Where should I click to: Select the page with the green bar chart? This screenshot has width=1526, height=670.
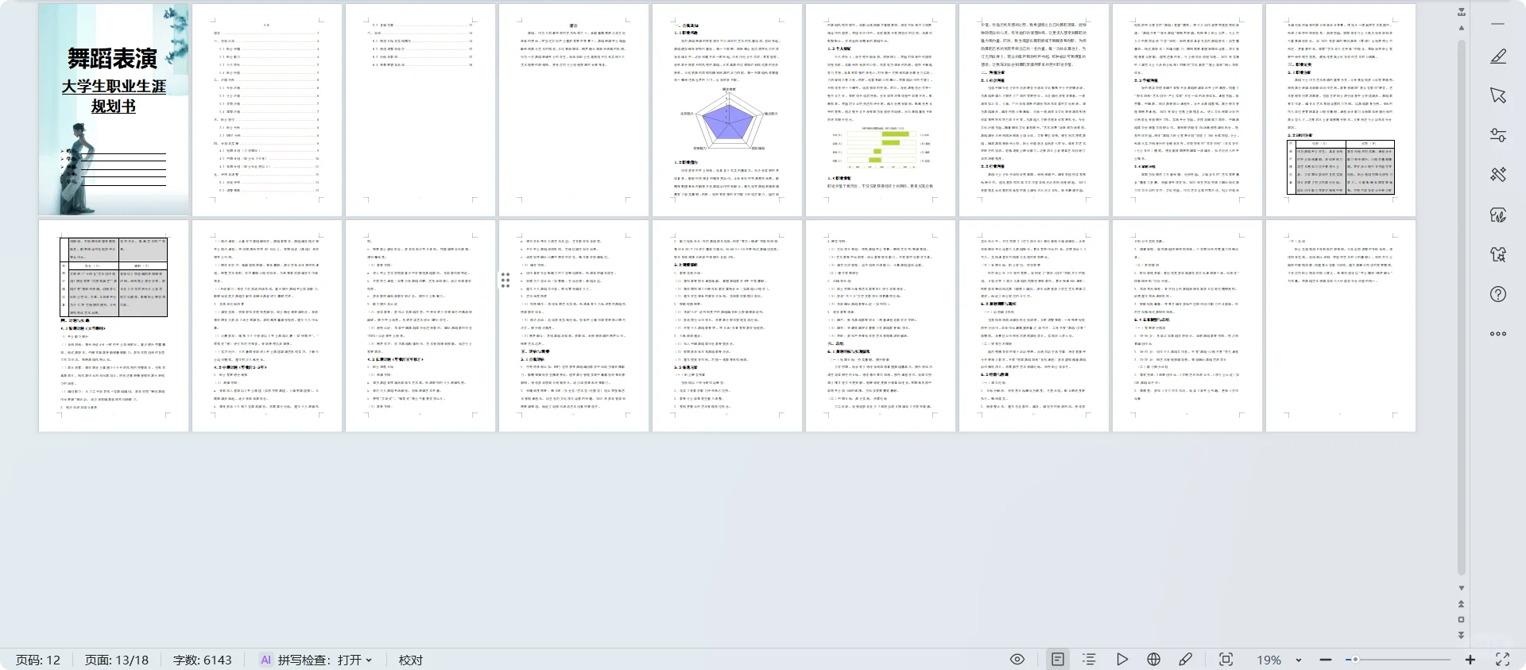click(x=881, y=110)
